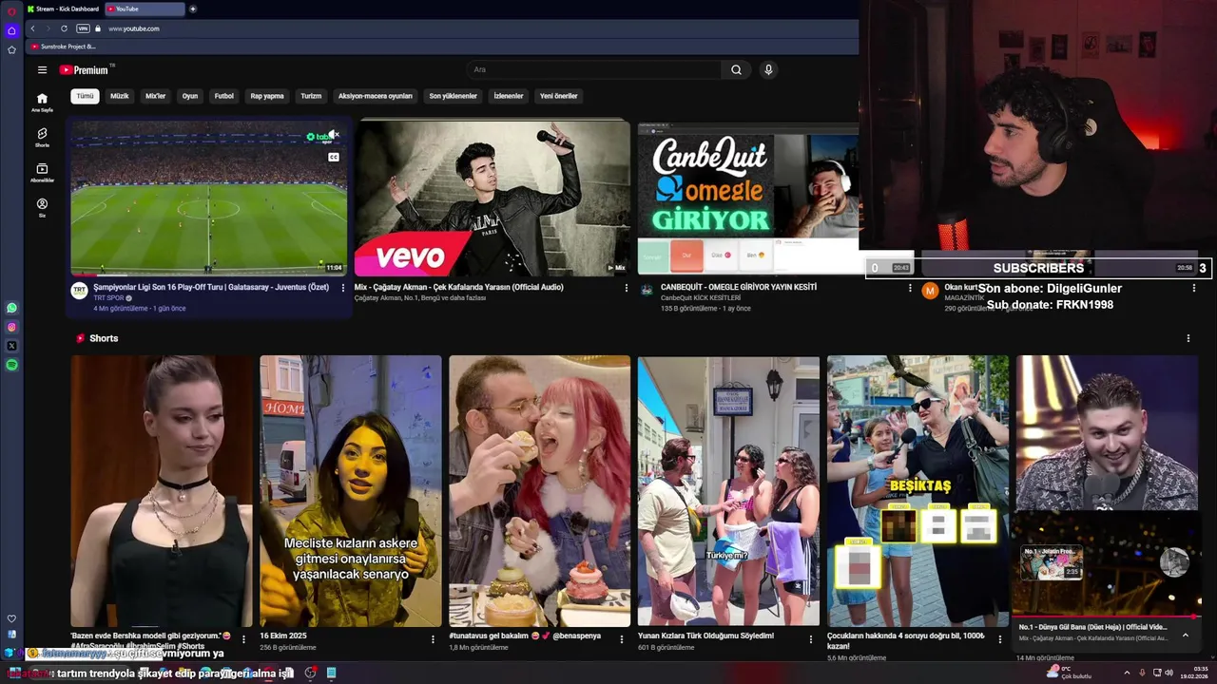Click the padlock site info icon
The image size is (1217, 684).
(97, 28)
